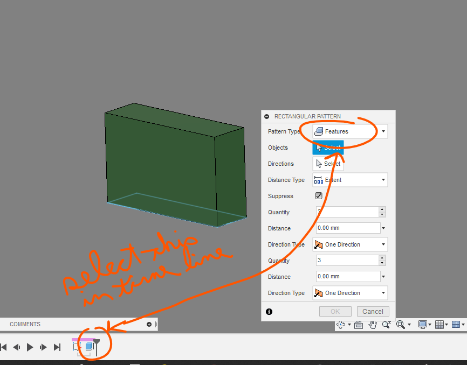Select the sketch feature in the timeline

pos(77,346)
